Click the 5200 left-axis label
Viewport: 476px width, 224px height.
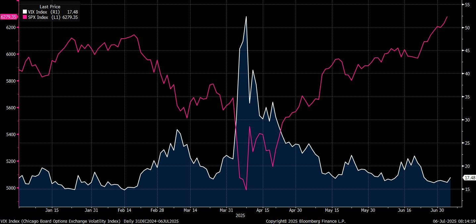click(11, 161)
